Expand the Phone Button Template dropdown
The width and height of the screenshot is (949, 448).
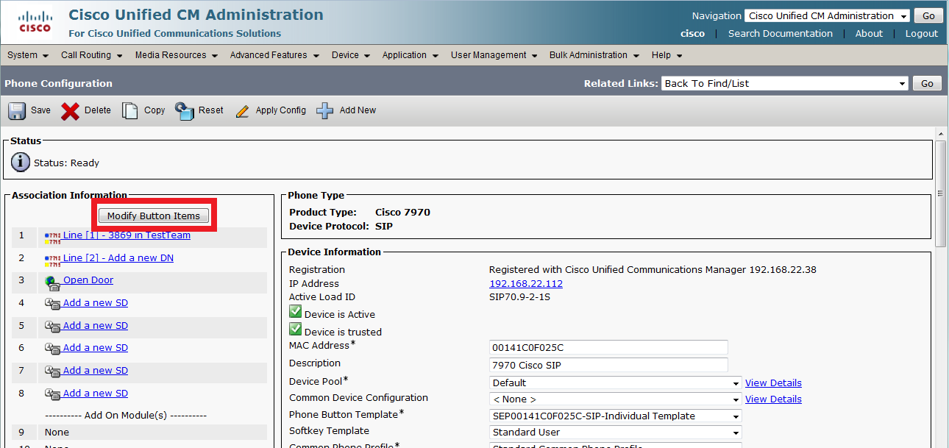615,416
